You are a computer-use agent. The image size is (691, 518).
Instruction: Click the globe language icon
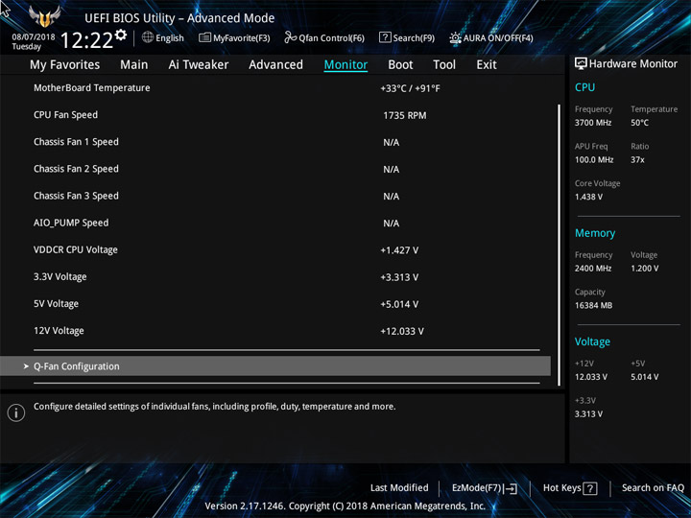[148, 37]
